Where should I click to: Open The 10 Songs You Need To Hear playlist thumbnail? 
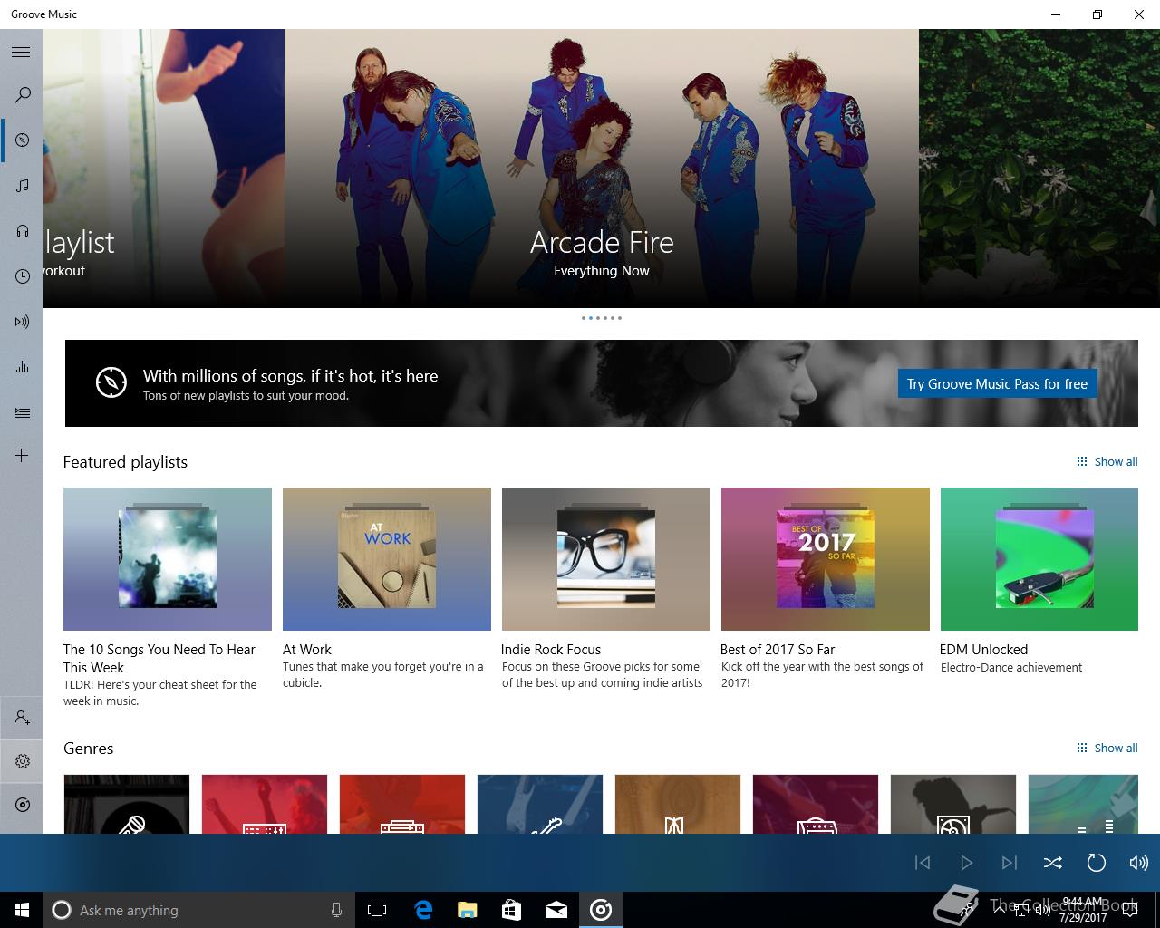(168, 559)
